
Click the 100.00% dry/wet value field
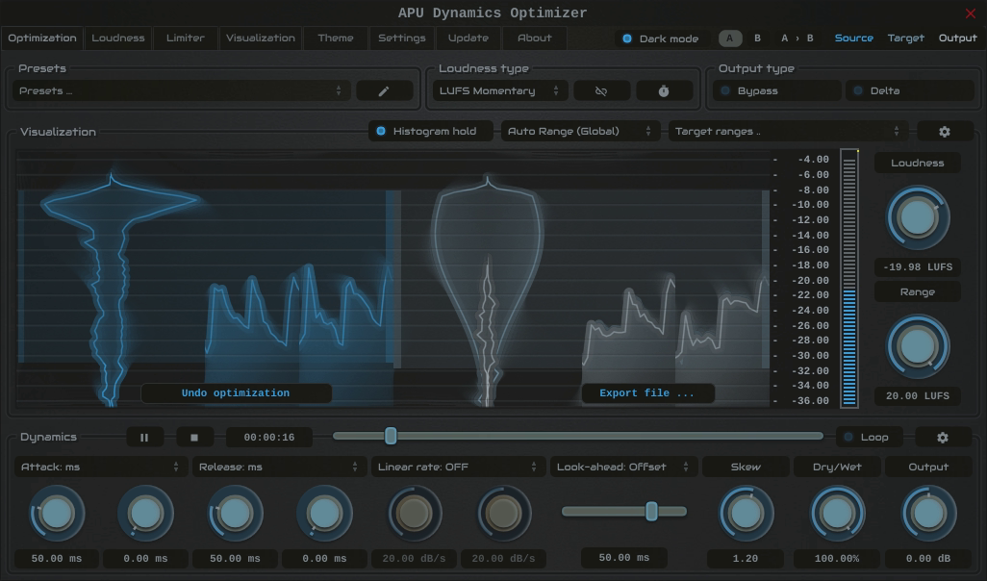[837, 559]
